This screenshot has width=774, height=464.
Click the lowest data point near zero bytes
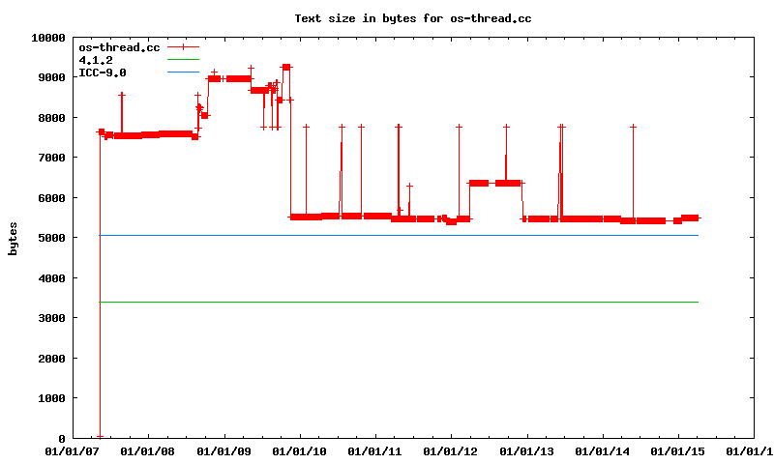pyautogui.click(x=100, y=436)
